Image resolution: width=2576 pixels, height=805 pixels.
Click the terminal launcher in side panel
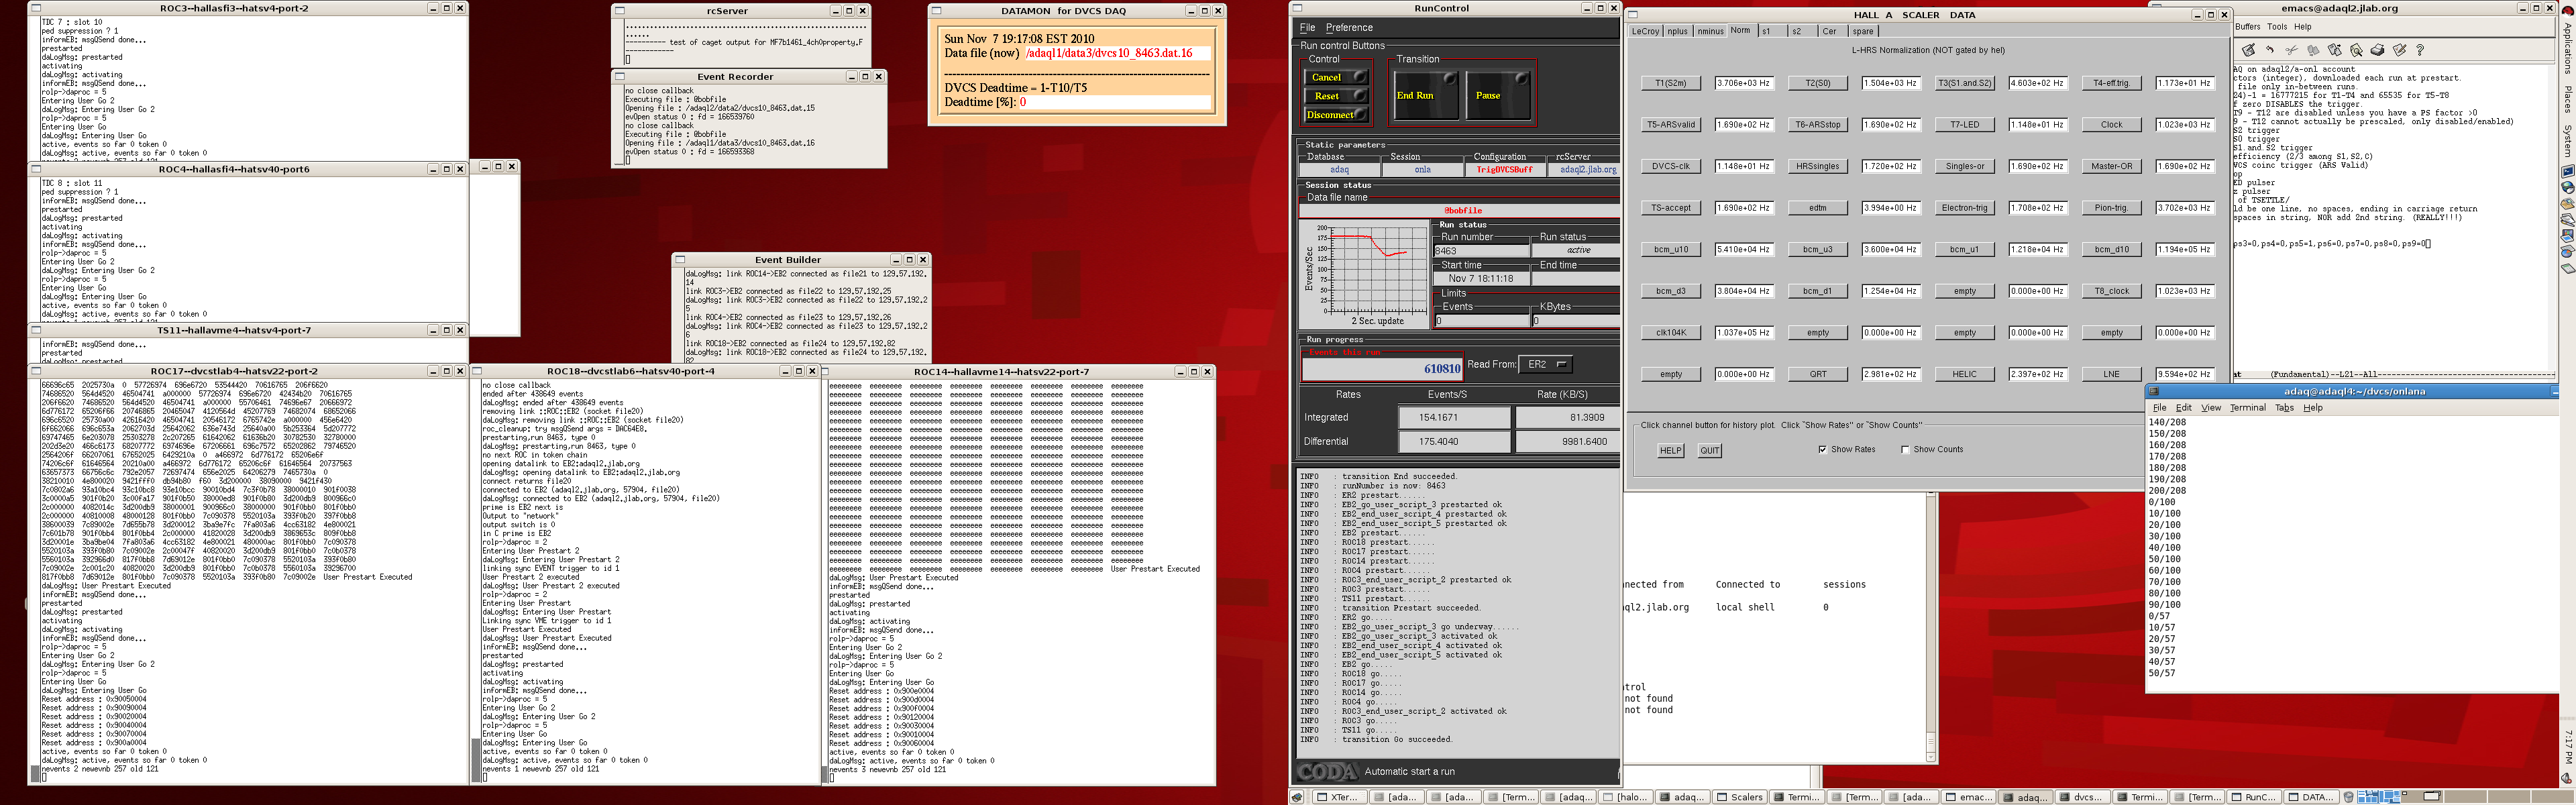pos(2567,171)
